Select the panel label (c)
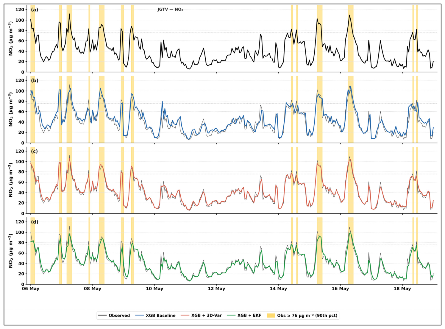 click(35, 151)
